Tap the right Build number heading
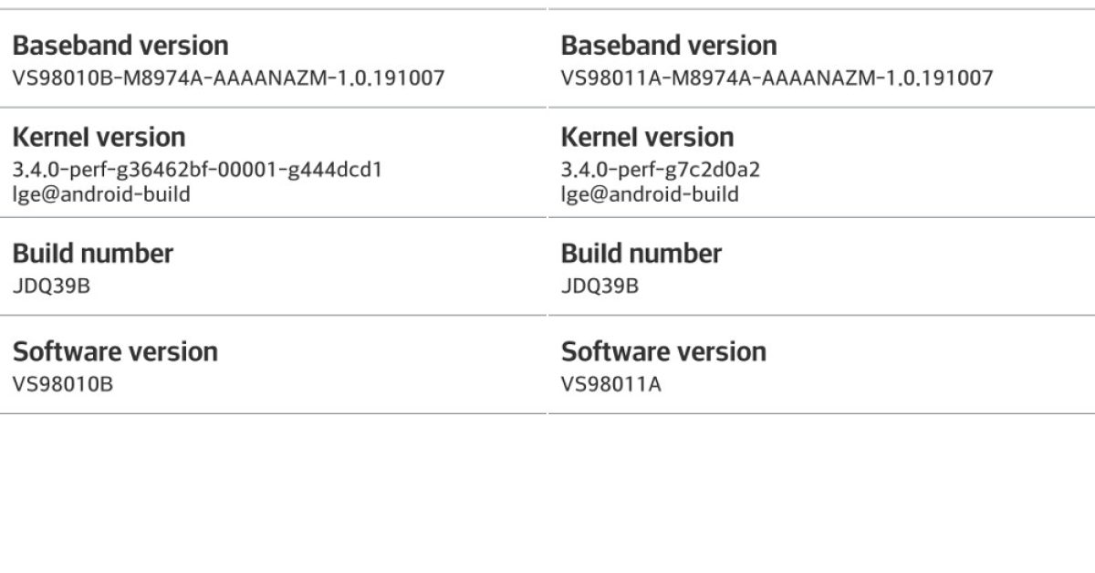1095x573 pixels. tap(641, 254)
